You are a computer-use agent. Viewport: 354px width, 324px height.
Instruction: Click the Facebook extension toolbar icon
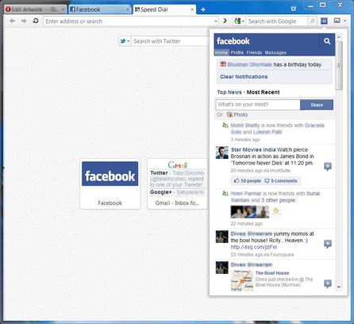(x=324, y=21)
